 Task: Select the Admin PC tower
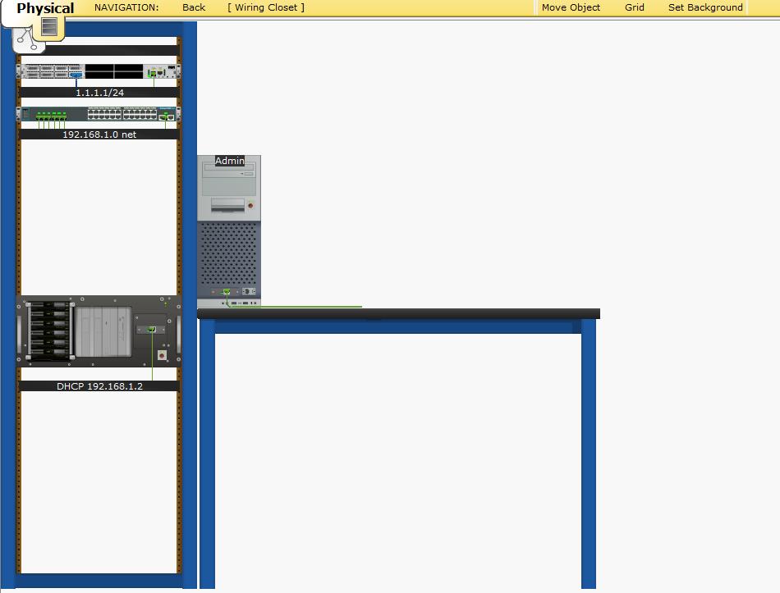click(x=229, y=231)
